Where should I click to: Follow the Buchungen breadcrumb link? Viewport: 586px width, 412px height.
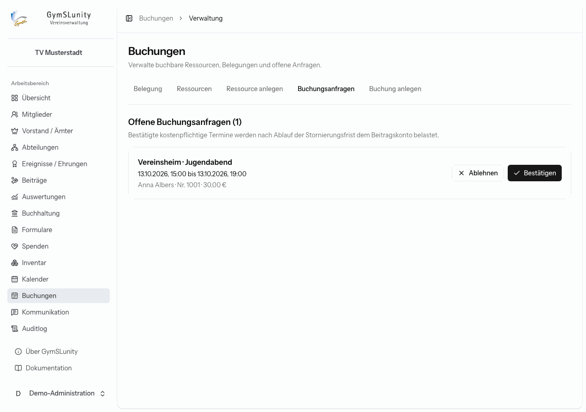(x=156, y=18)
